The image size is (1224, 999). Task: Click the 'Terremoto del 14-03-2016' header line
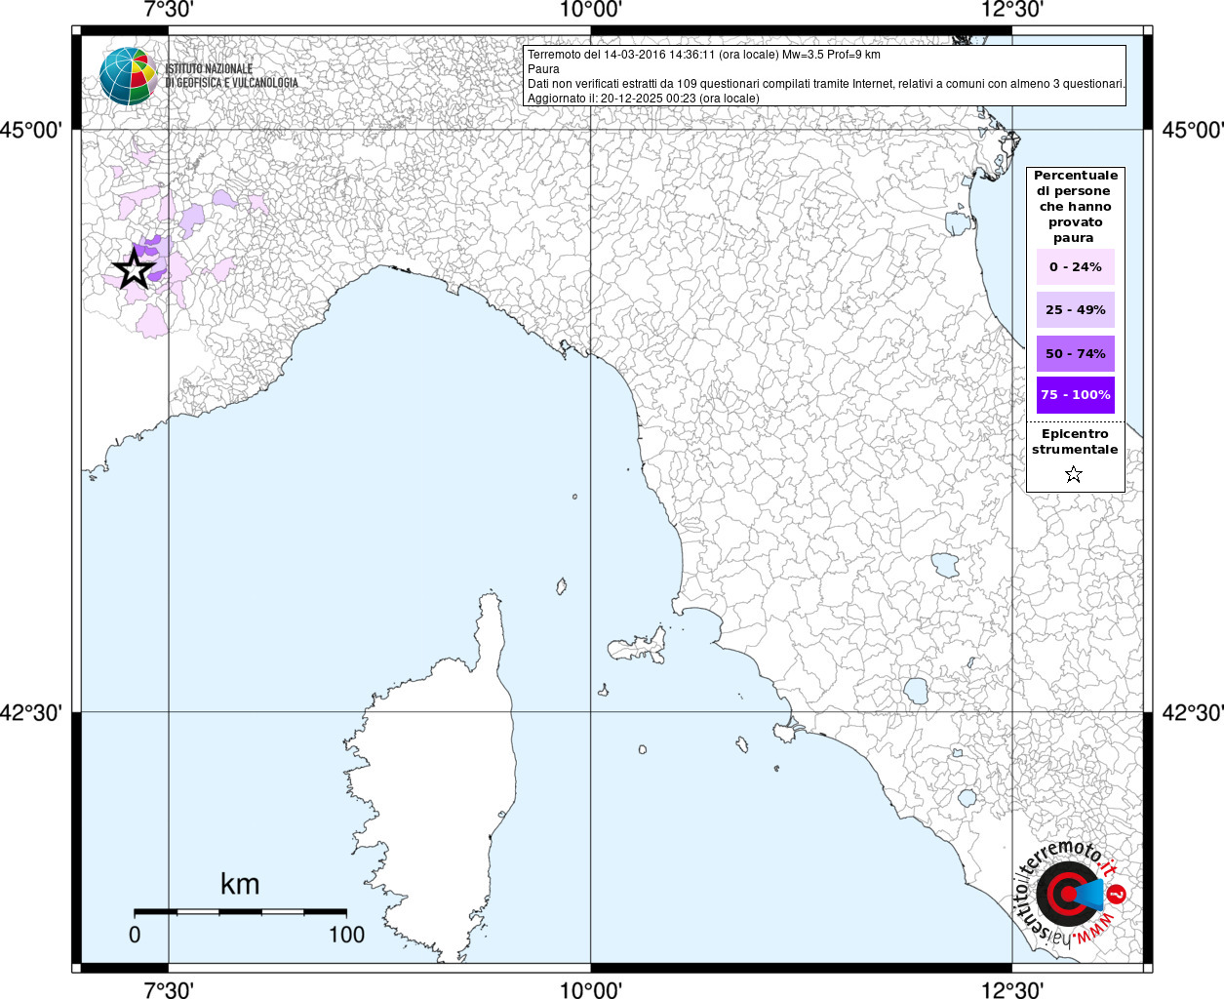click(704, 55)
